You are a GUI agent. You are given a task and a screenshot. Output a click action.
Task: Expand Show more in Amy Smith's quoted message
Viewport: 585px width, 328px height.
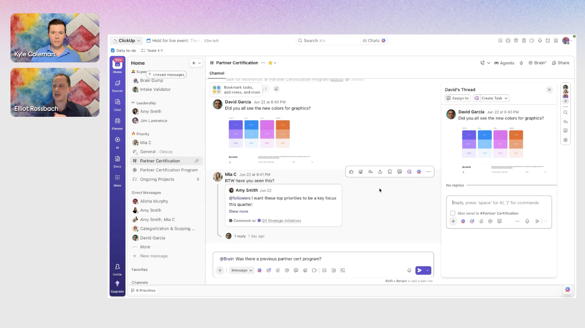point(239,211)
